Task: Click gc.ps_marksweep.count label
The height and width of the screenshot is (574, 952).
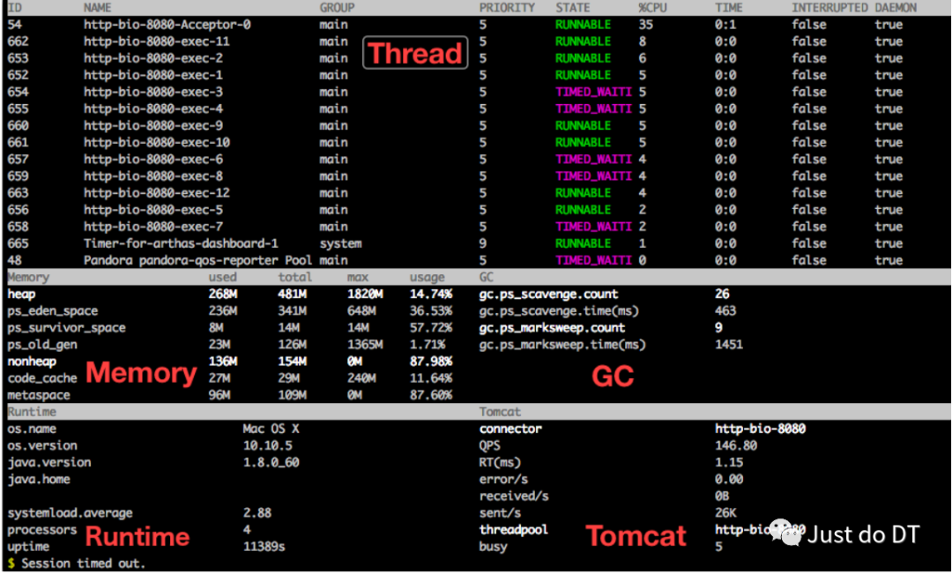Action: (552, 328)
